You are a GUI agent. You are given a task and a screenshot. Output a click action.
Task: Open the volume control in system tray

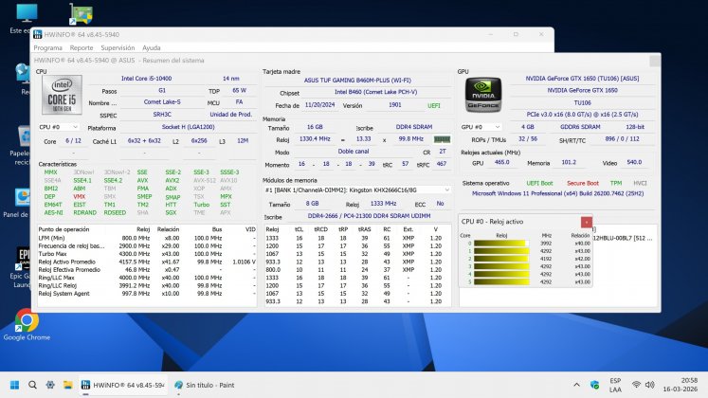[x=651, y=386]
